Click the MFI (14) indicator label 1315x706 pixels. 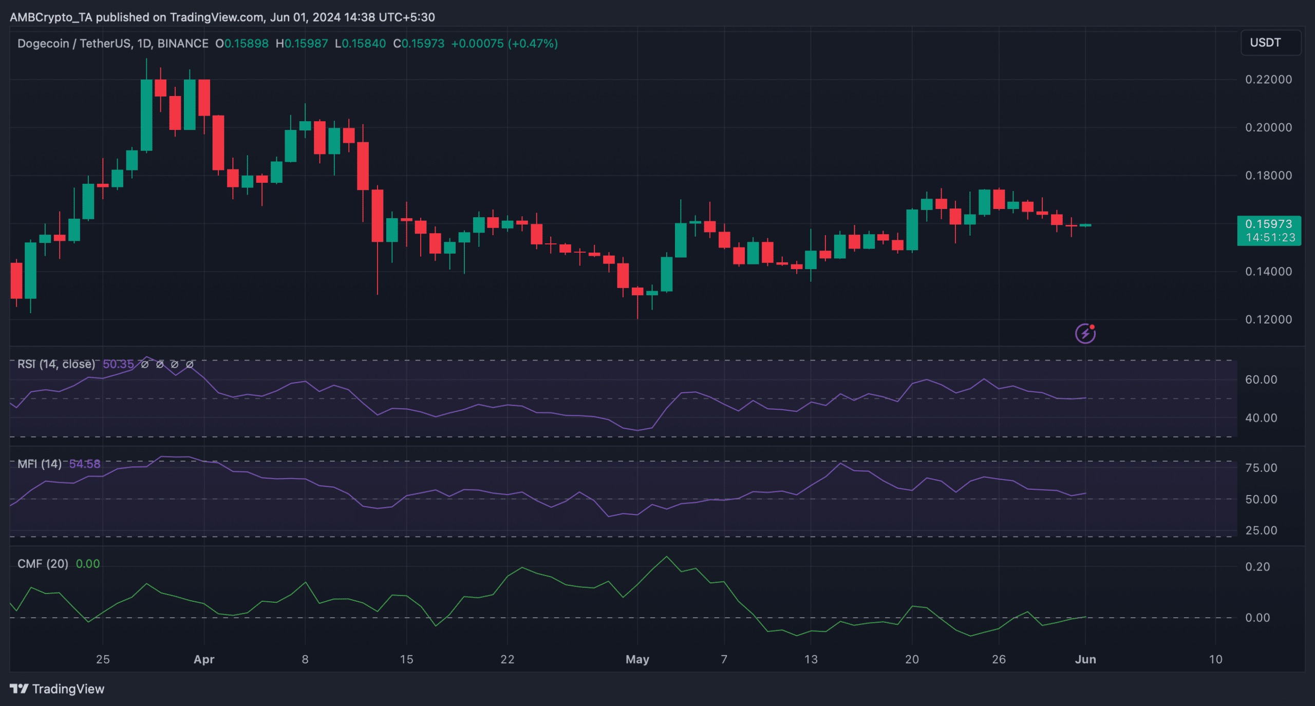click(x=39, y=464)
